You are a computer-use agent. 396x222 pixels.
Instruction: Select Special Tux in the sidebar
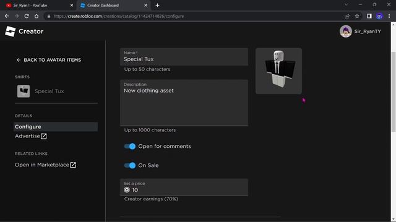[x=49, y=91]
